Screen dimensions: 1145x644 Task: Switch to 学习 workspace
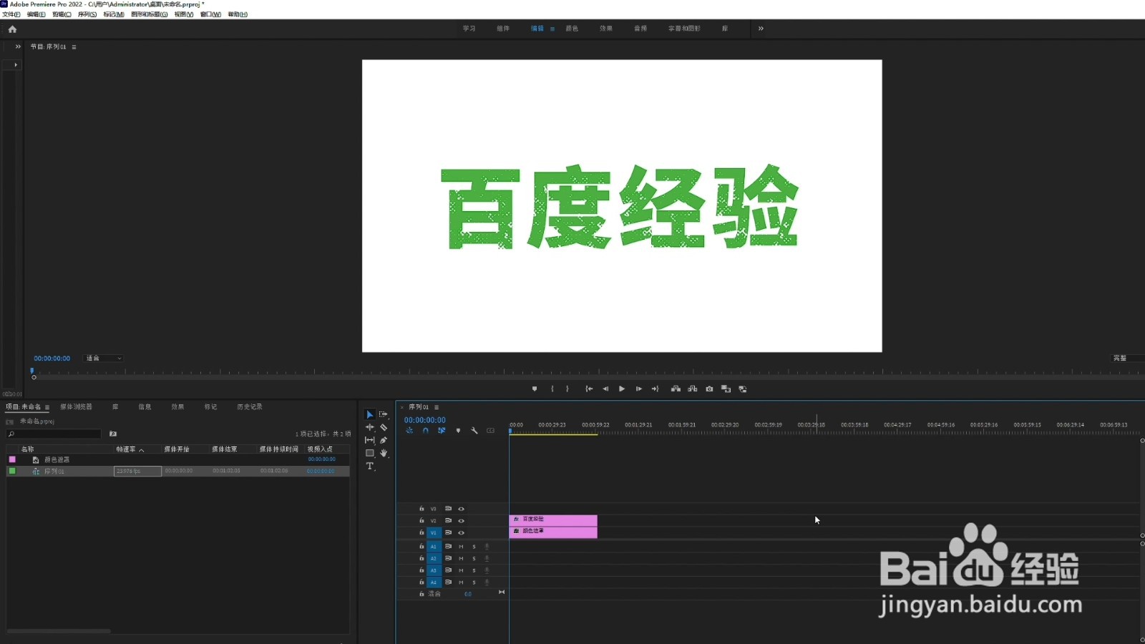pos(469,29)
